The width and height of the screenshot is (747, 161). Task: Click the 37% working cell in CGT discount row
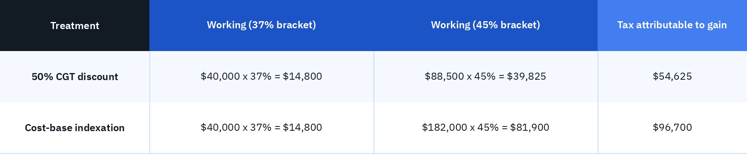[261, 77]
